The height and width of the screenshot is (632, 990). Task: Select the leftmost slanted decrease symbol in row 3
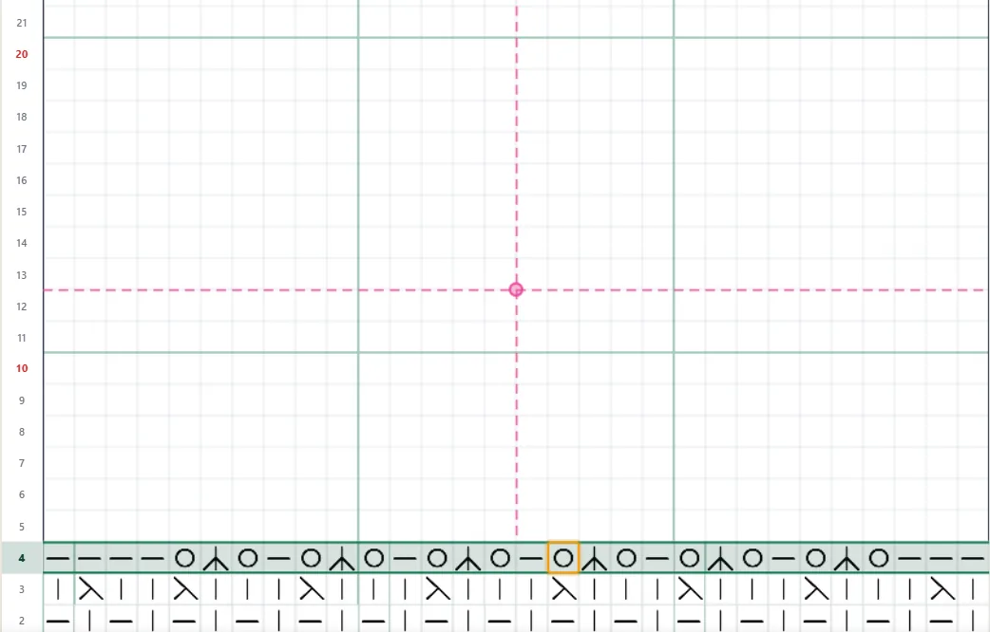[90, 589]
